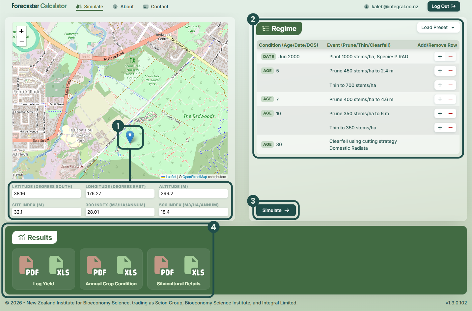Go to the About page
This screenshot has width=472, height=311.
(123, 7)
